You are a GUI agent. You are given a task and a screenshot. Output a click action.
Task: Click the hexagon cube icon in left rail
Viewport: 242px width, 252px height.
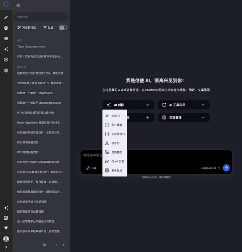click(6, 71)
